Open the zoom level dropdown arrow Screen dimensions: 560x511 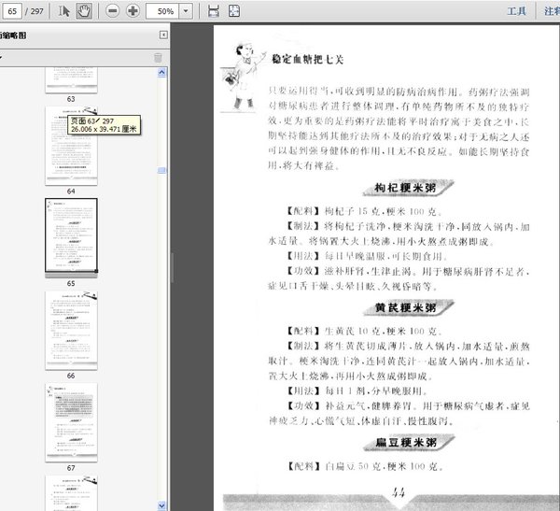[188, 11]
